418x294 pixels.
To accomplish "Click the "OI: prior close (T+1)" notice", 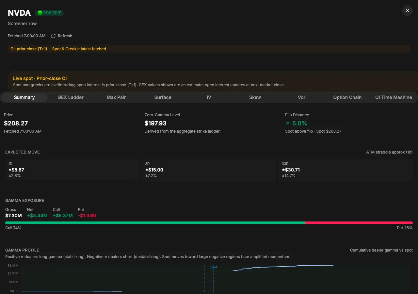I will click(x=29, y=49).
